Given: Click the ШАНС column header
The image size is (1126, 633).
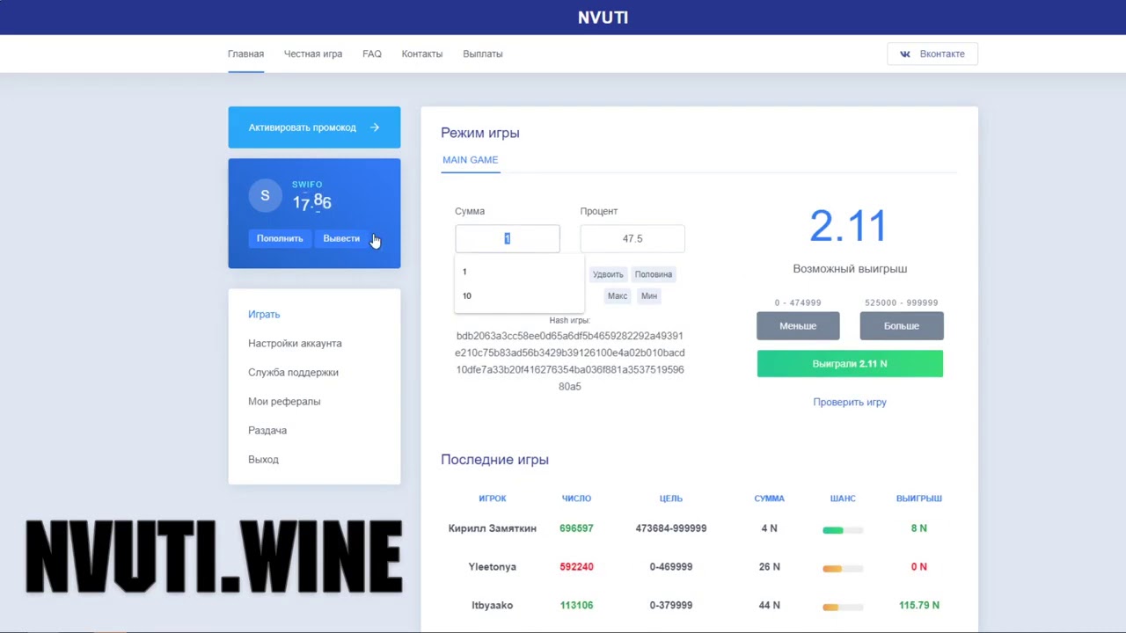Looking at the screenshot, I should click(x=843, y=498).
